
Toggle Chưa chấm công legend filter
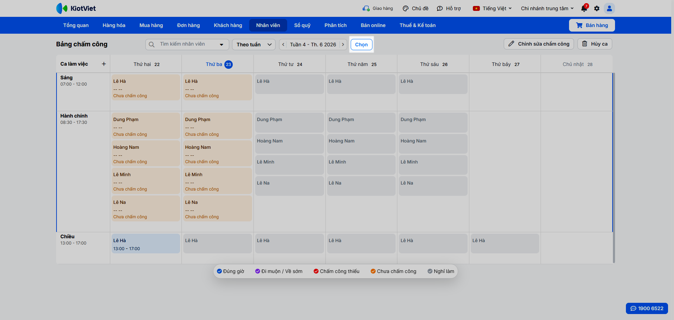pyautogui.click(x=394, y=271)
